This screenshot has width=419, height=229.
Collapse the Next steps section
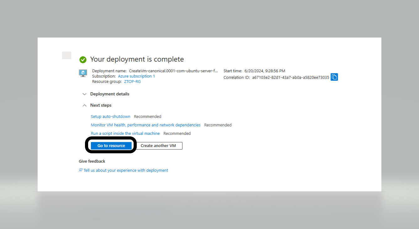84,105
